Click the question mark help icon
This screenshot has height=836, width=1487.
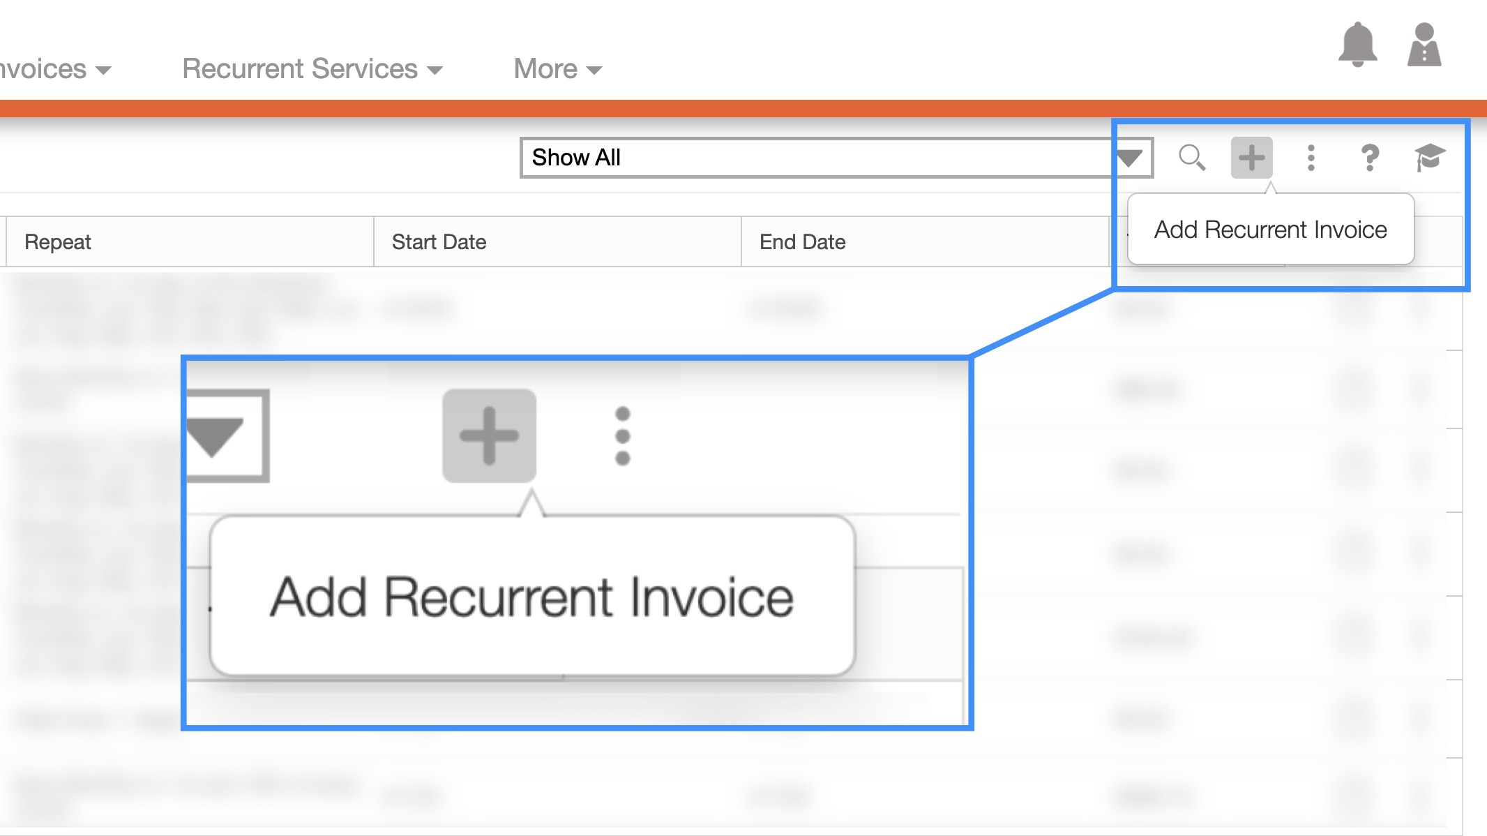click(x=1370, y=158)
